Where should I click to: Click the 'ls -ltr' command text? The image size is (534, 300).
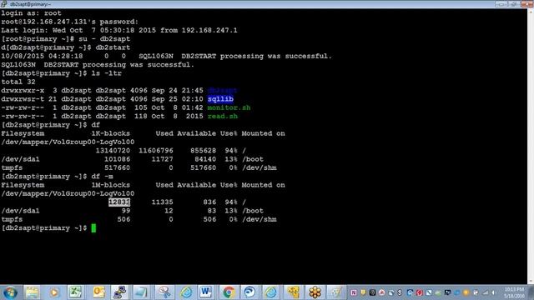[106, 73]
